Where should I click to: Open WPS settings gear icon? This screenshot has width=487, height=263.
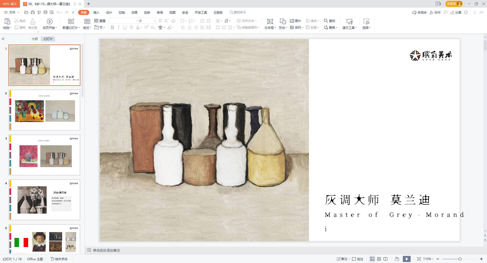coord(466,12)
